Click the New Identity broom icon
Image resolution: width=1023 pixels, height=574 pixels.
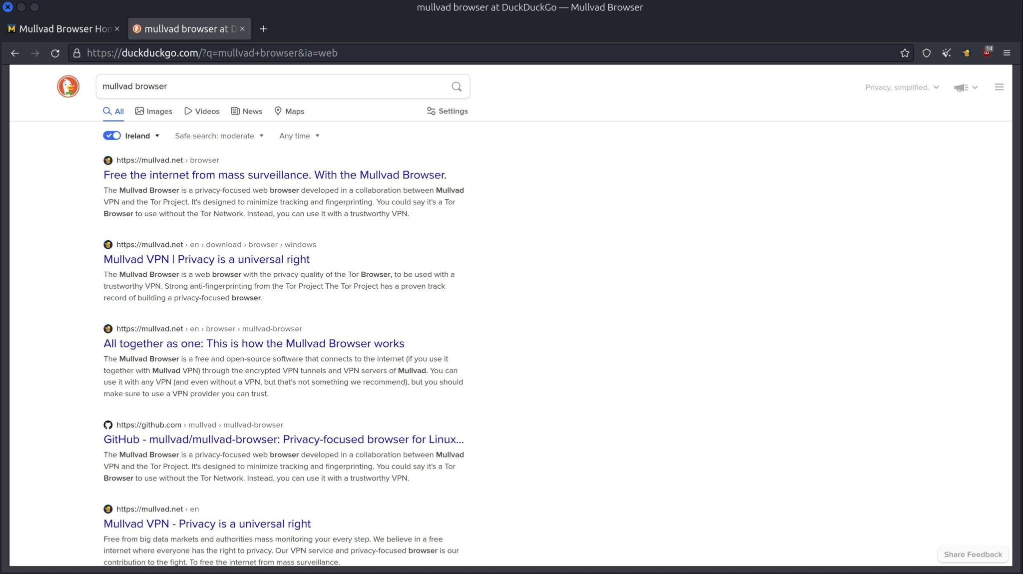click(946, 53)
